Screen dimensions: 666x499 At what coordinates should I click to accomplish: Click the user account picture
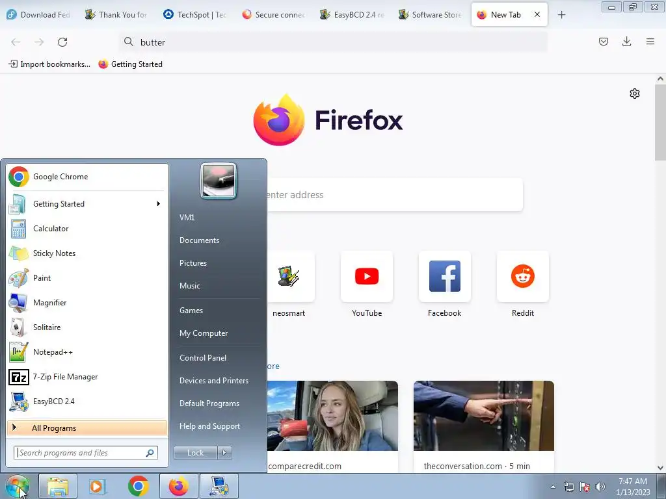pyautogui.click(x=219, y=181)
